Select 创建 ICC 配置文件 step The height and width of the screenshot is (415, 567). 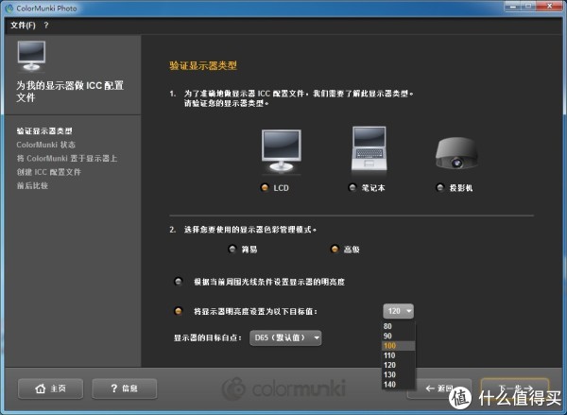click(48, 172)
